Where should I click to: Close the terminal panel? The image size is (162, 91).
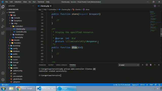[x=159, y=65]
